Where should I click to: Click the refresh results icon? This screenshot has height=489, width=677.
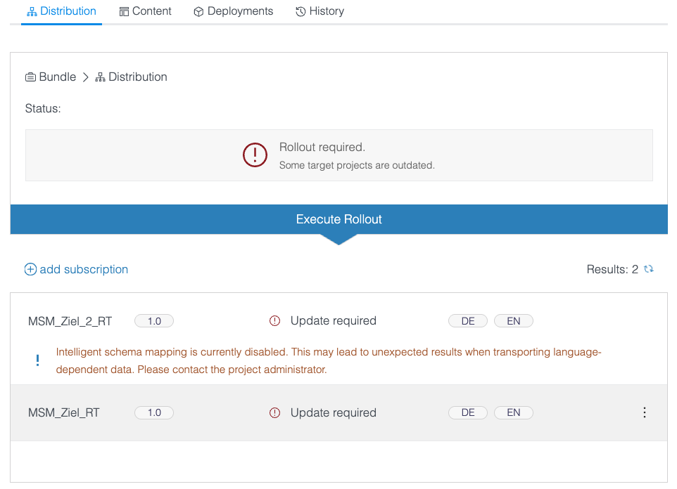649,269
